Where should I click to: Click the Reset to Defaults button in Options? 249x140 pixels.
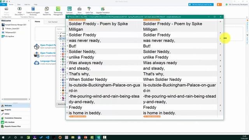(61, 104)
